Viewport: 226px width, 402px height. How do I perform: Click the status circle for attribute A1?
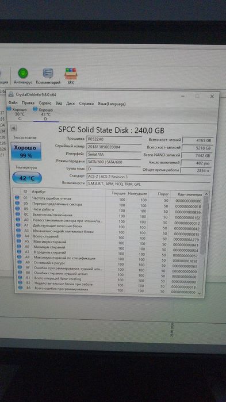tap(18, 225)
